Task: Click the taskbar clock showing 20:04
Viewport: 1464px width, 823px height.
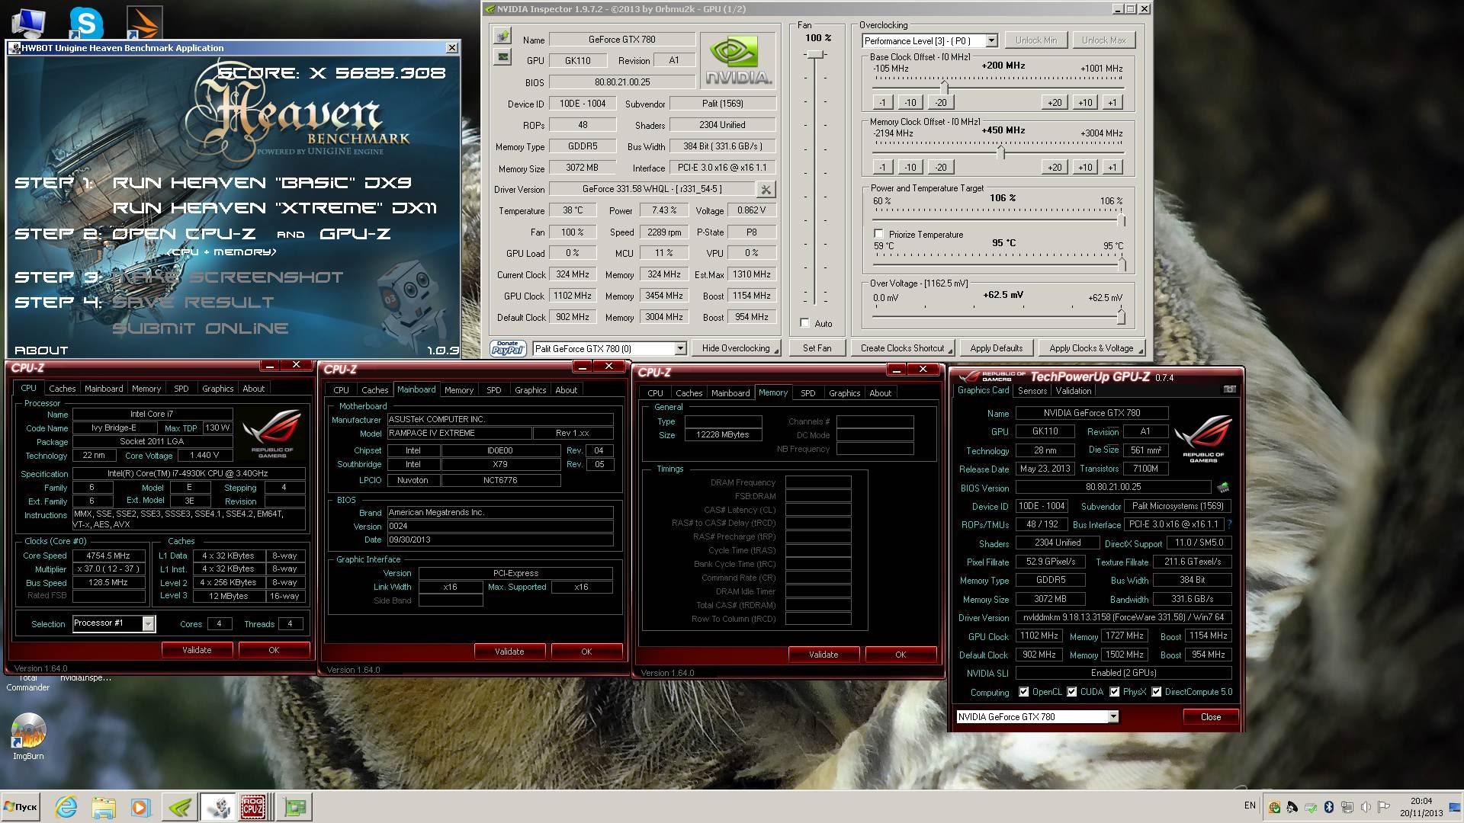Action: (x=1421, y=806)
